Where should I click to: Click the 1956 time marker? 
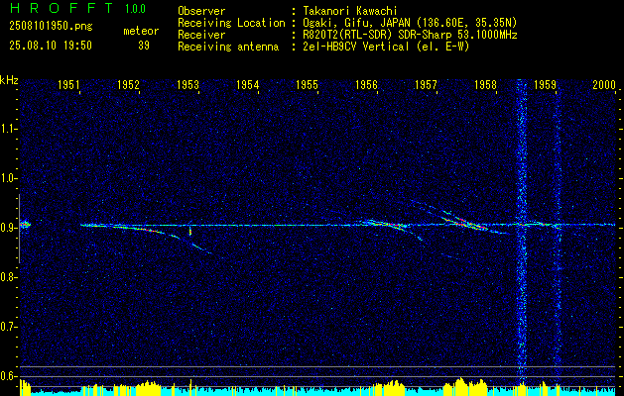pos(366,84)
